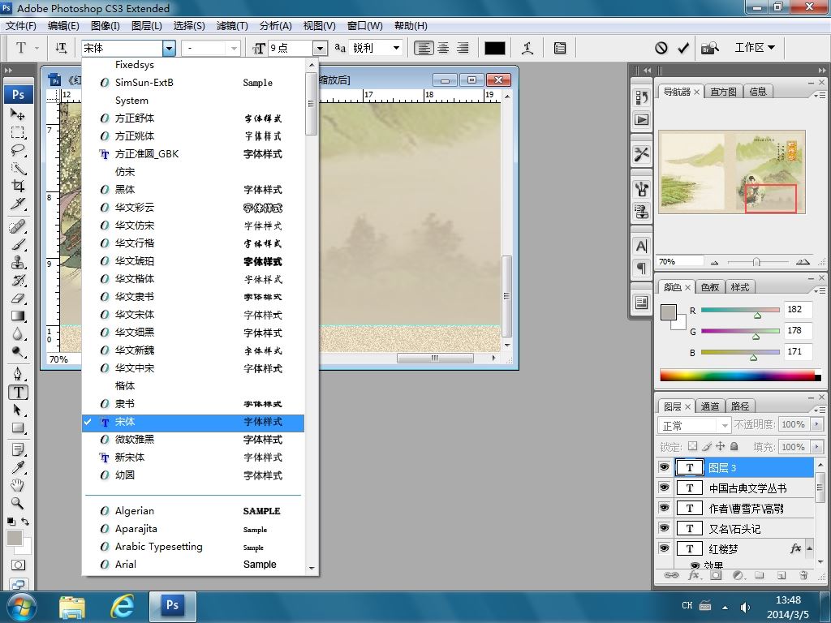Select the Slice tool

[x=18, y=204]
